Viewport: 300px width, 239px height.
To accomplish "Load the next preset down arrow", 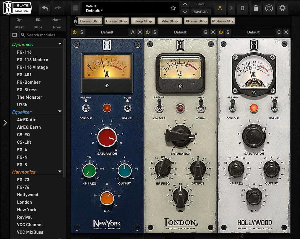I will 185,12.
